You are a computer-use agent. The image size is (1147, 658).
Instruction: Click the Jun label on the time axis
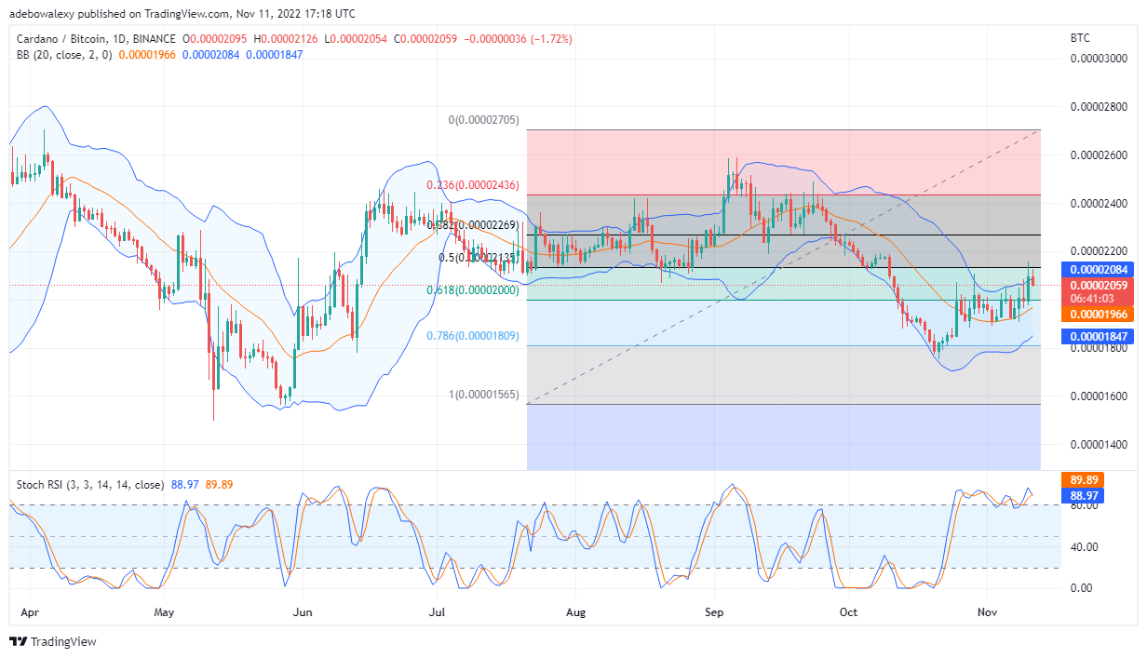pyautogui.click(x=301, y=612)
